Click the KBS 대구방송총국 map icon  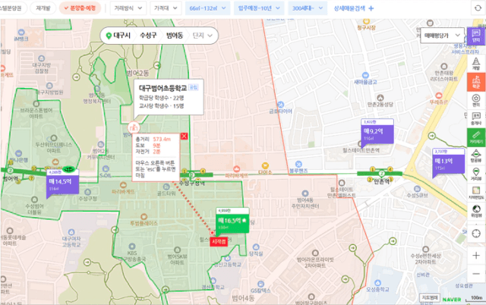pyautogui.click(x=132, y=247)
